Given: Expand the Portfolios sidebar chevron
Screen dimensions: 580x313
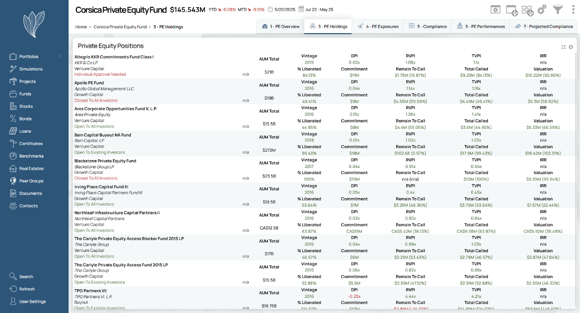Looking at the screenshot, I should [60, 56].
